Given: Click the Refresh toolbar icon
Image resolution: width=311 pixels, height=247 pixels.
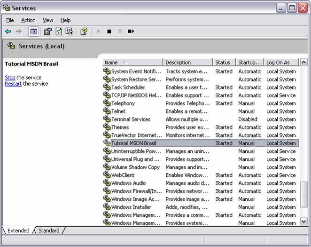Looking at the screenshot, I should [59, 32].
